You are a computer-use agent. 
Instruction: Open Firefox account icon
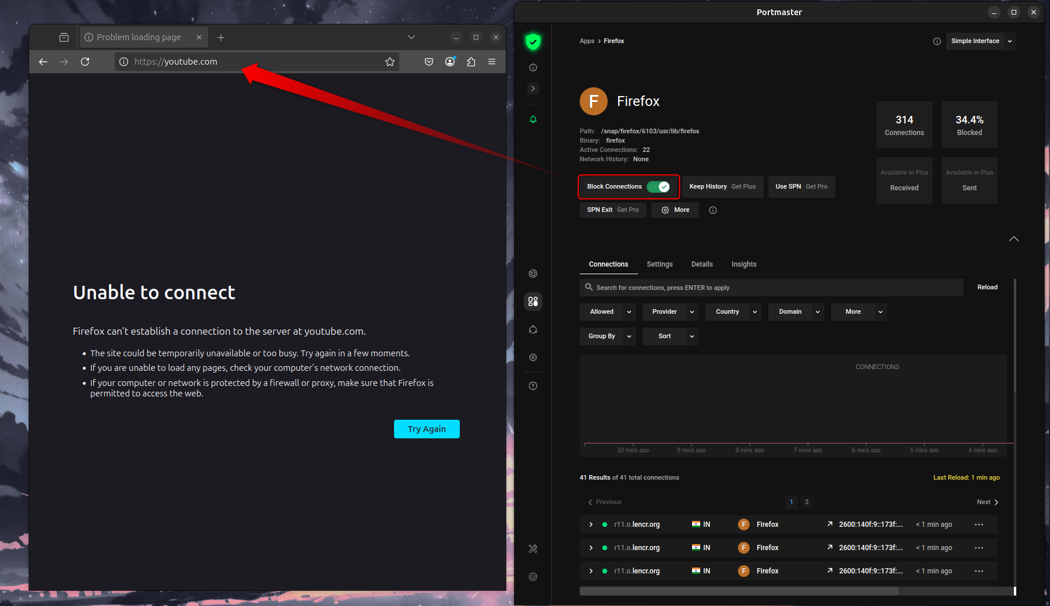click(450, 62)
